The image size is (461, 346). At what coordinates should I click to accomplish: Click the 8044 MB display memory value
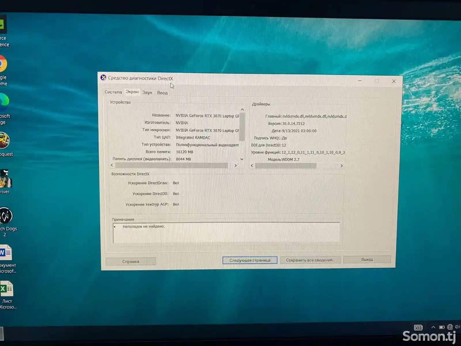[x=184, y=159]
